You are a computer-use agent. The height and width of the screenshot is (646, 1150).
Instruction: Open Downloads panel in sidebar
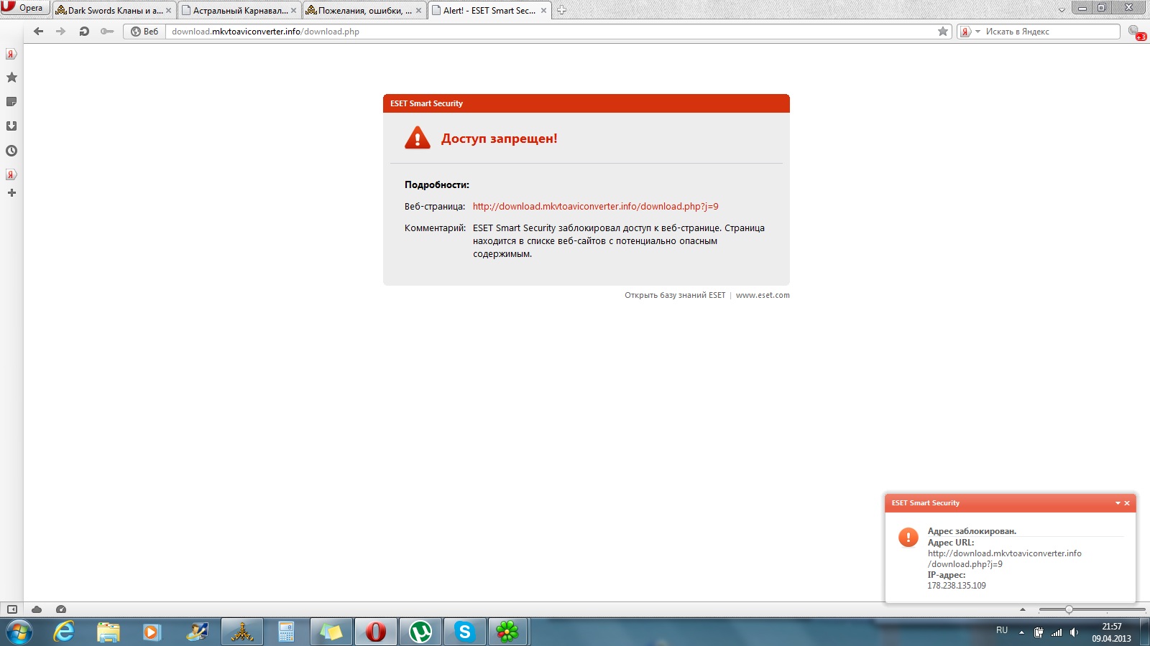click(11, 126)
